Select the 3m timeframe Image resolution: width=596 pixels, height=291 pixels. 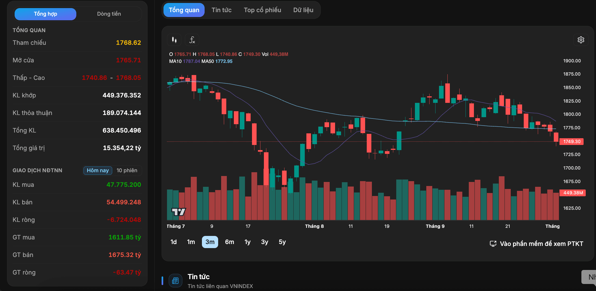coord(210,242)
